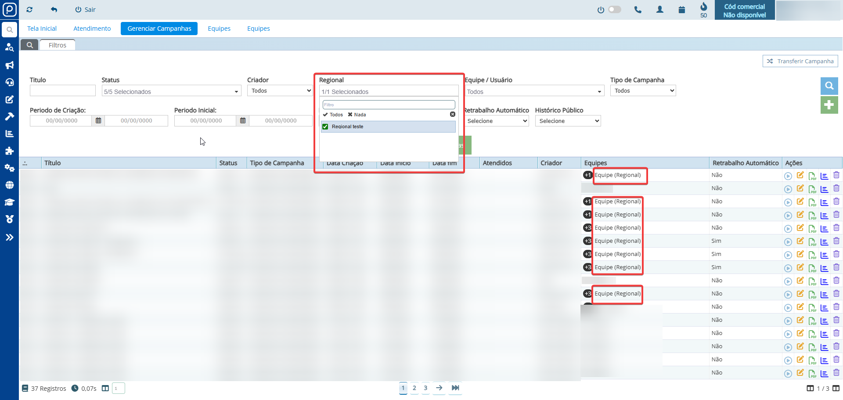Expand the Status multi-select dropdown
Viewport: 843px width, 400px height.
point(171,91)
